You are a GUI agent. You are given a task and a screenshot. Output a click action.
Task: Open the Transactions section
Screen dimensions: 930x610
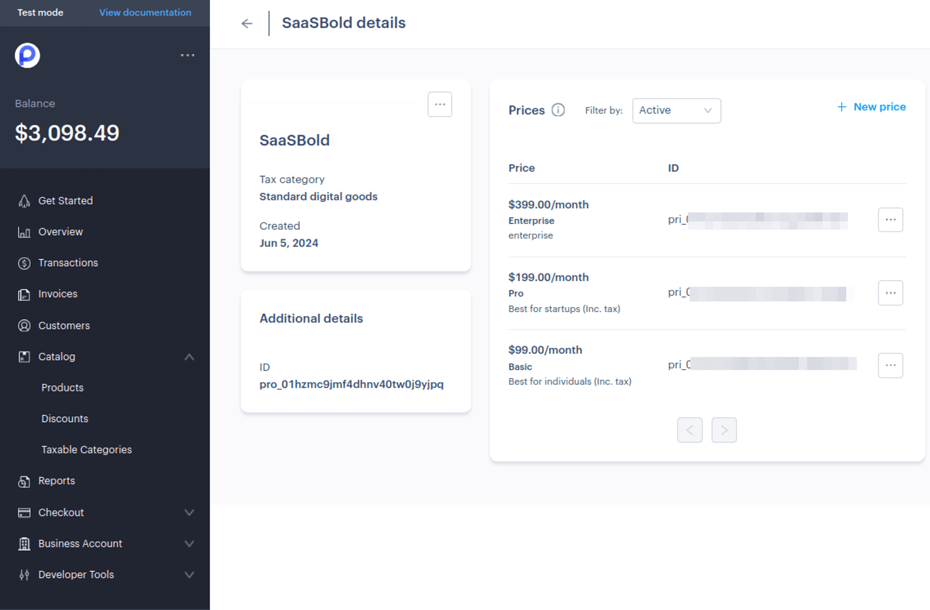pos(67,262)
